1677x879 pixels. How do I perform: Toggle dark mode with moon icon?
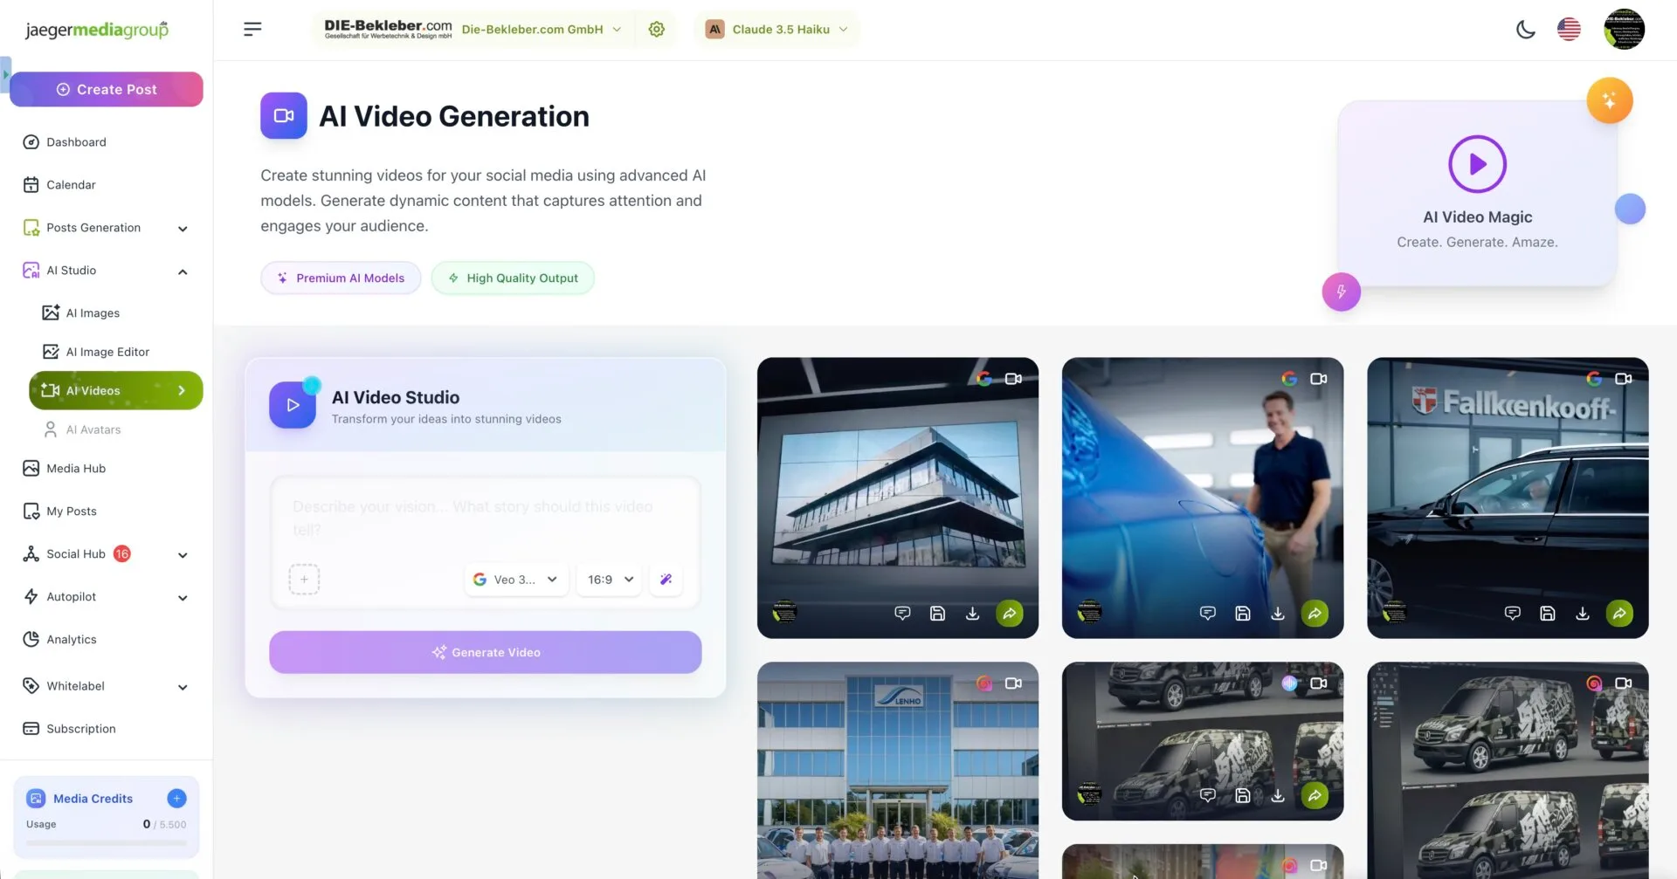[x=1525, y=30]
